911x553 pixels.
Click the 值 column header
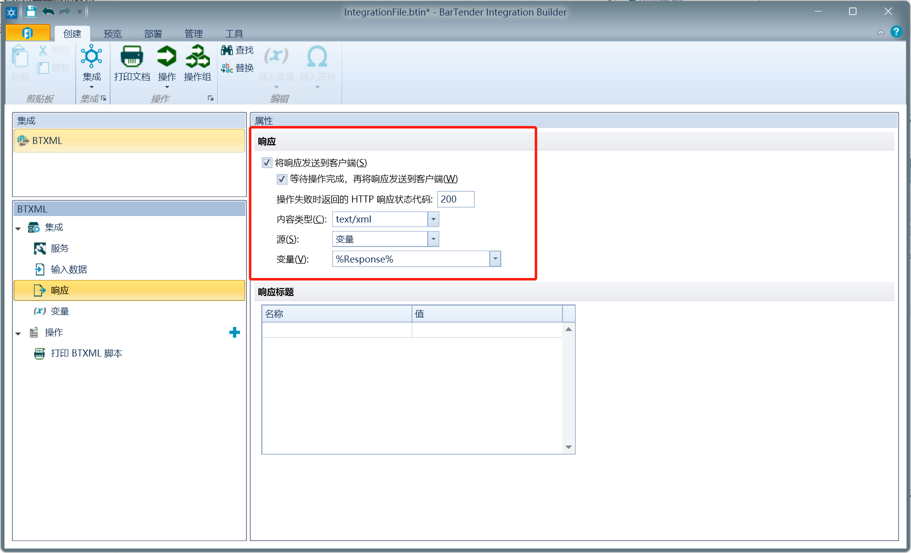pyautogui.click(x=487, y=313)
